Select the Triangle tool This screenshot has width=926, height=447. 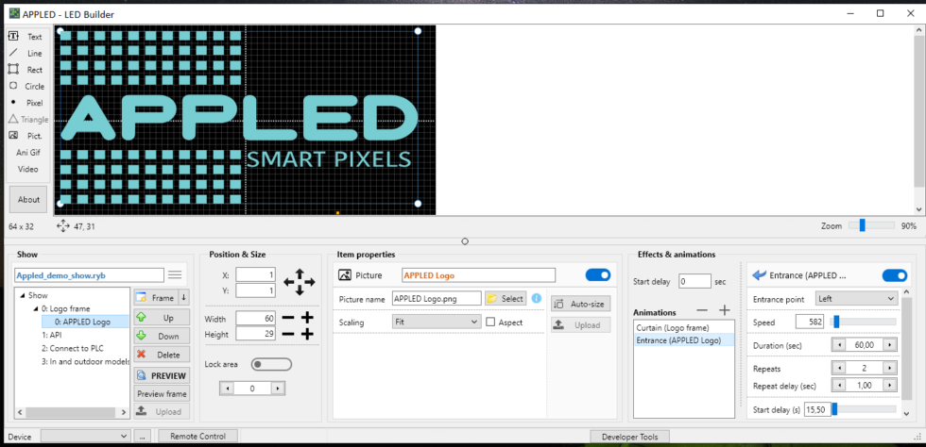[27, 119]
